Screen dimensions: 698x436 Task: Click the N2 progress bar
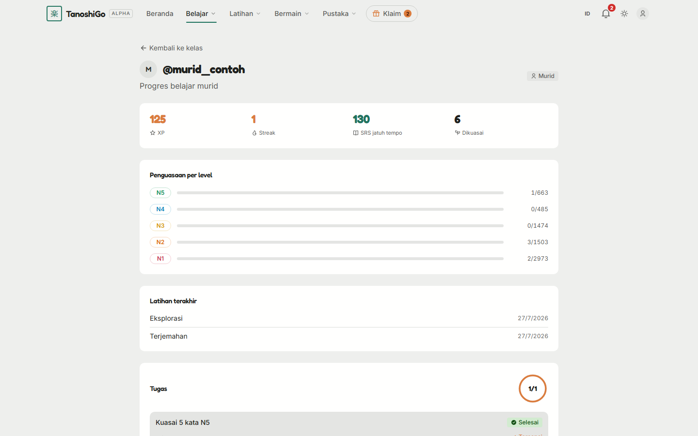click(340, 242)
